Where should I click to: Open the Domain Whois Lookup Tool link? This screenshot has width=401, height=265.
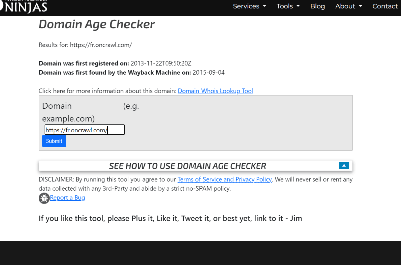coord(216,91)
